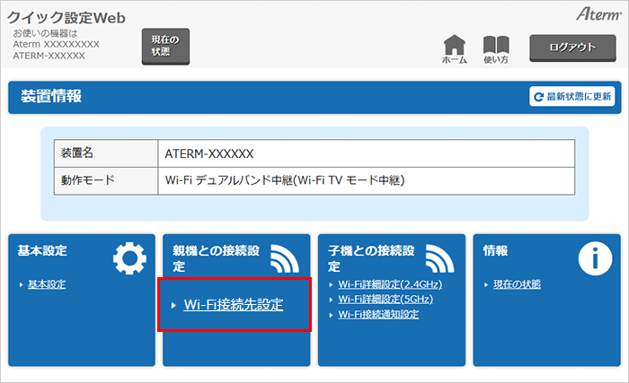The height and width of the screenshot is (383, 629).
Task: Click the 動作モード value cell
Action: pyautogui.click(x=286, y=180)
